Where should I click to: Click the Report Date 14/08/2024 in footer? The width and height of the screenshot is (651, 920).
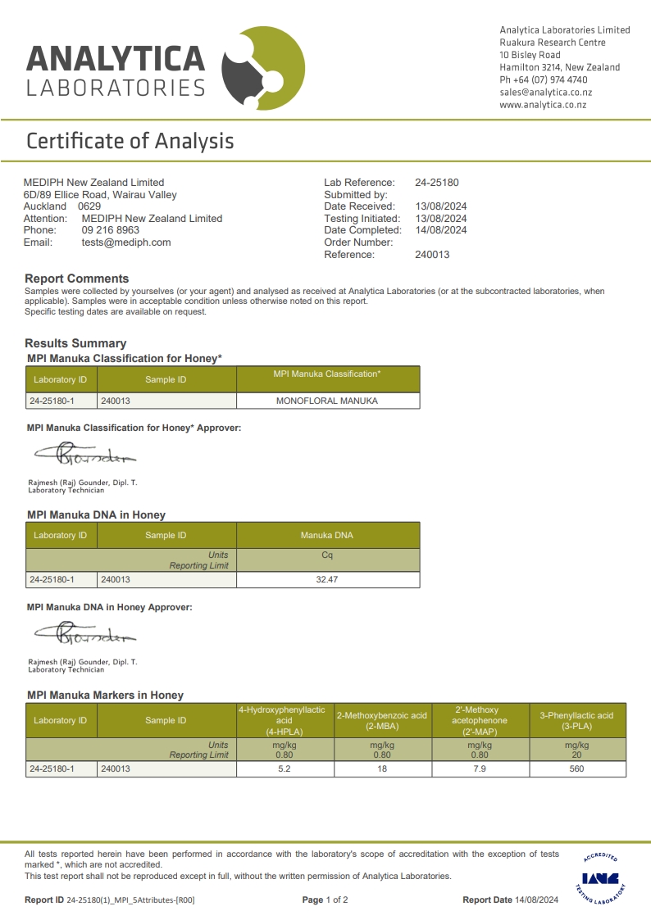click(510, 900)
